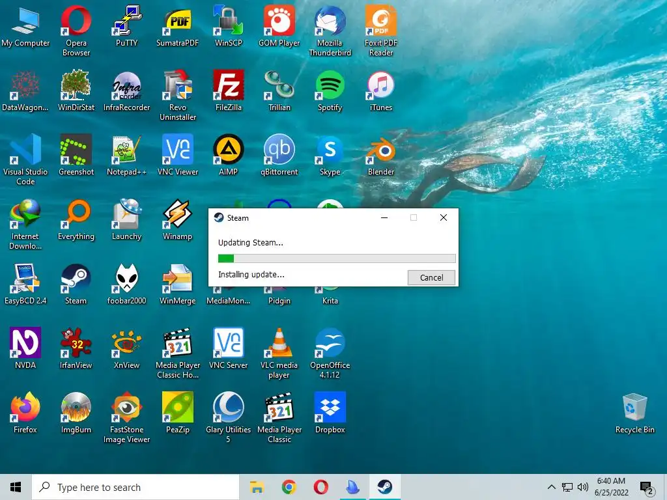Select the Visual Studio Code shortcut
This screenshot has width=667, height=500.
click(25, 160)
